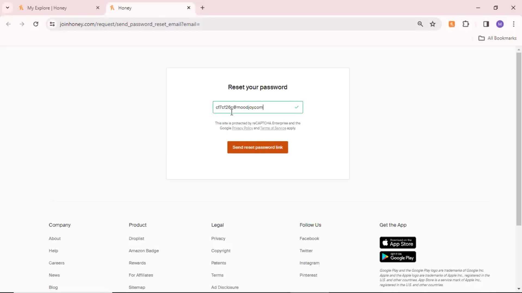Click the browser back navigation arrow
Screen dimensions: 522x293
click(x=9, y=24)
